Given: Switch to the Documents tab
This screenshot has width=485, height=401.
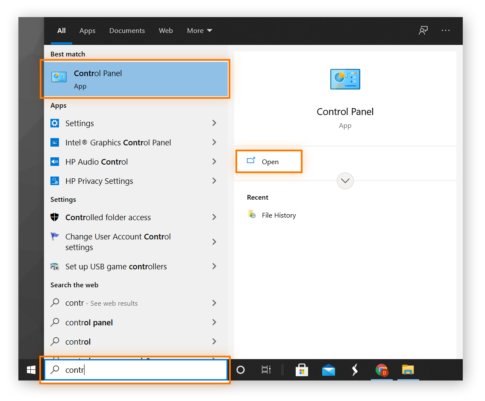Looking at the screenshot, I should point(127,30).
